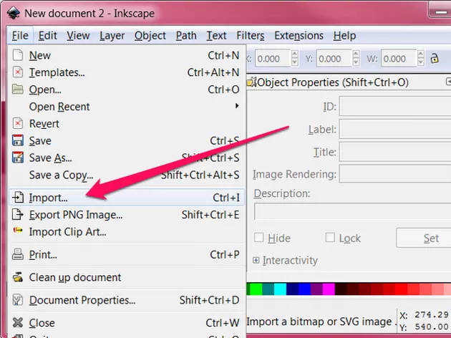Click the X coordinate spinner arrows
This screenshot has width=451, height=338.
pyautogui.click(x=295, y=59)
